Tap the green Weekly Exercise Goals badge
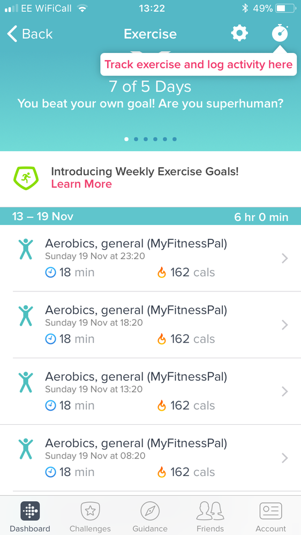This screenshot has height=535, width=301. tap(26, 178)
